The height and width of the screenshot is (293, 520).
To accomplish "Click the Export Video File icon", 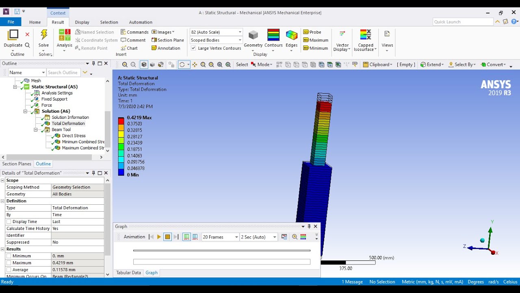I will tap(284, 237).
